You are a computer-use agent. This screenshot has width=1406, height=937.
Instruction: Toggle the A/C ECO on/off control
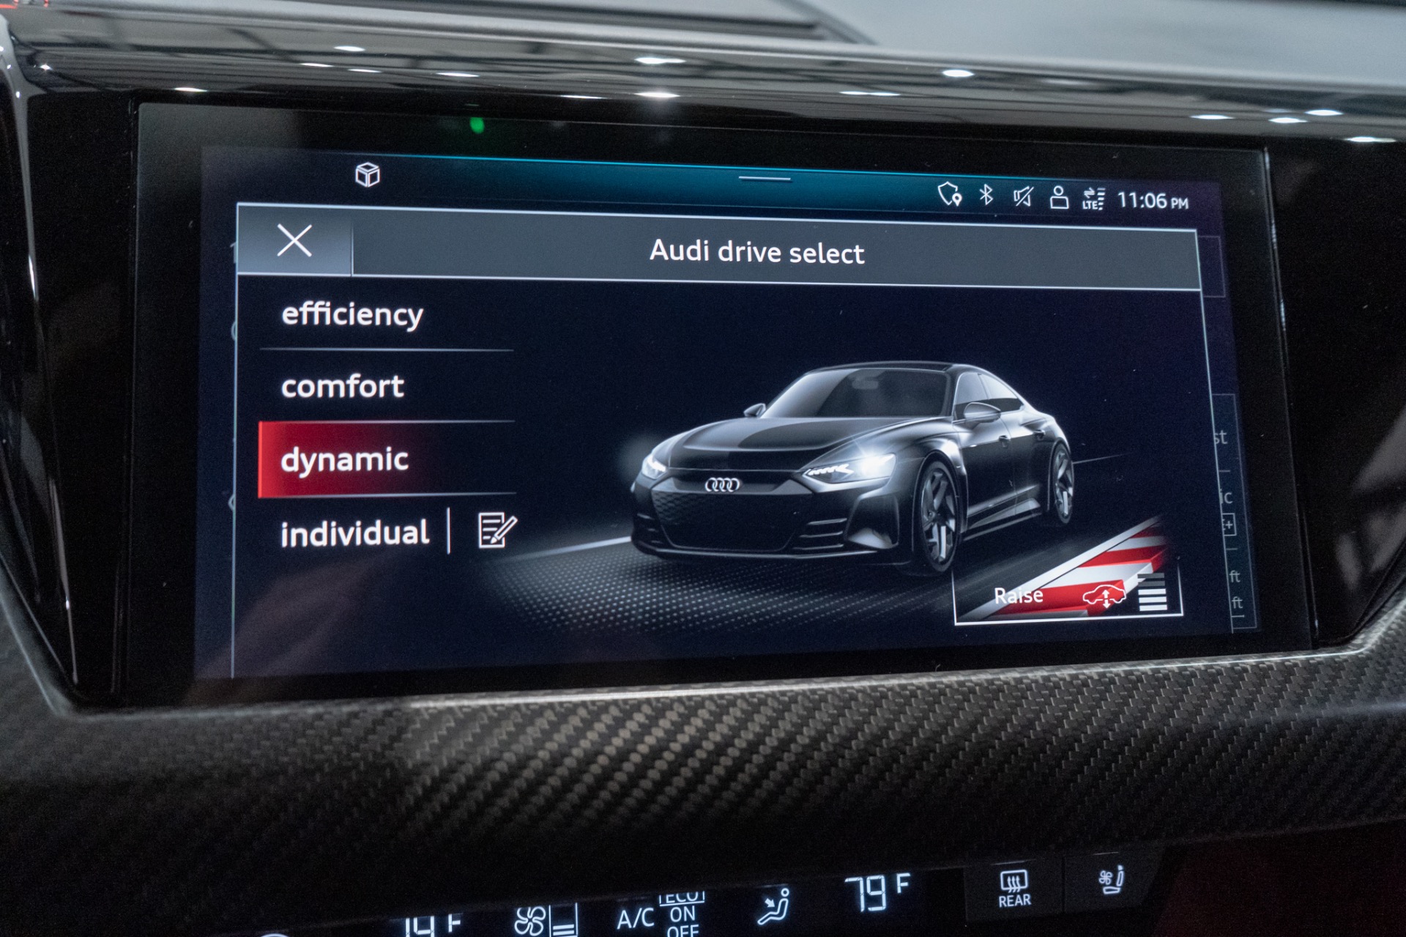pos(661,916)
